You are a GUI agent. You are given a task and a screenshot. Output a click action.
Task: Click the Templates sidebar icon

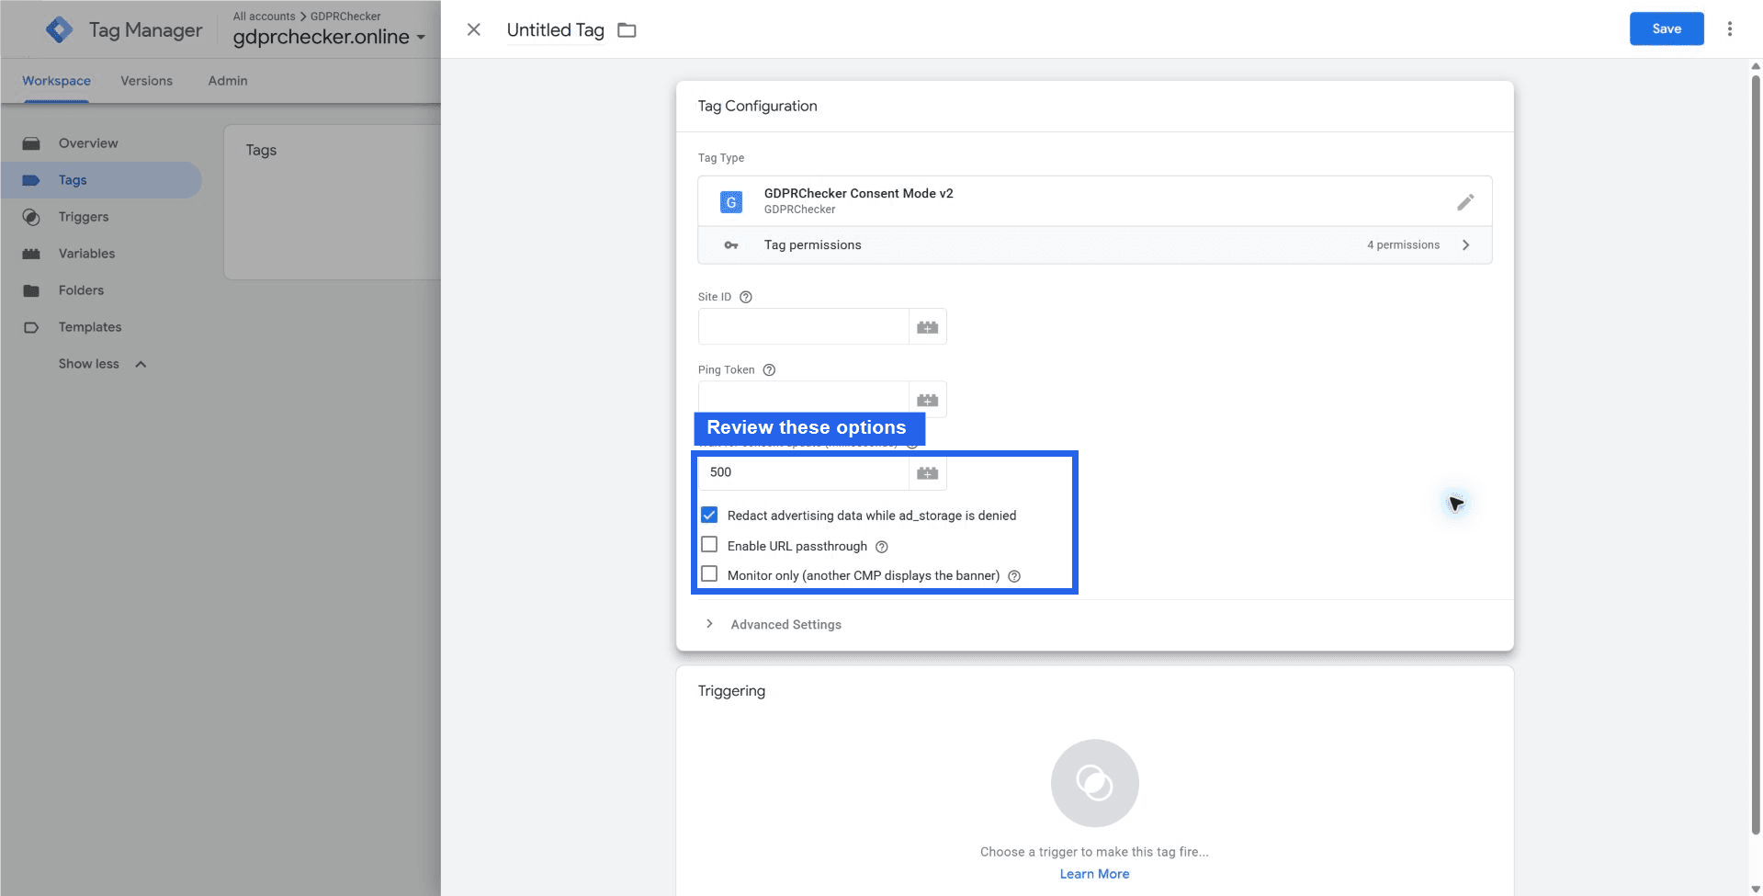(31, 327)
